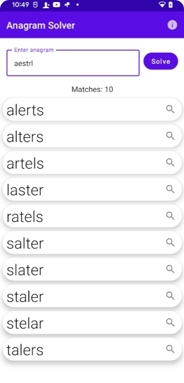Look up salter with its search icon

coord(170,242)
